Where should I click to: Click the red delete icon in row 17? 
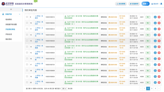(x=159, y=65)
